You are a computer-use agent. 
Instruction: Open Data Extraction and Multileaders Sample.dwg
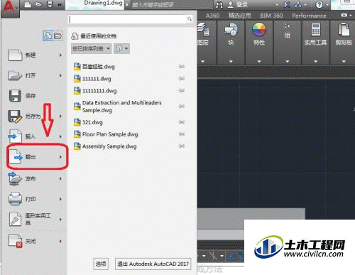[121, 107]
